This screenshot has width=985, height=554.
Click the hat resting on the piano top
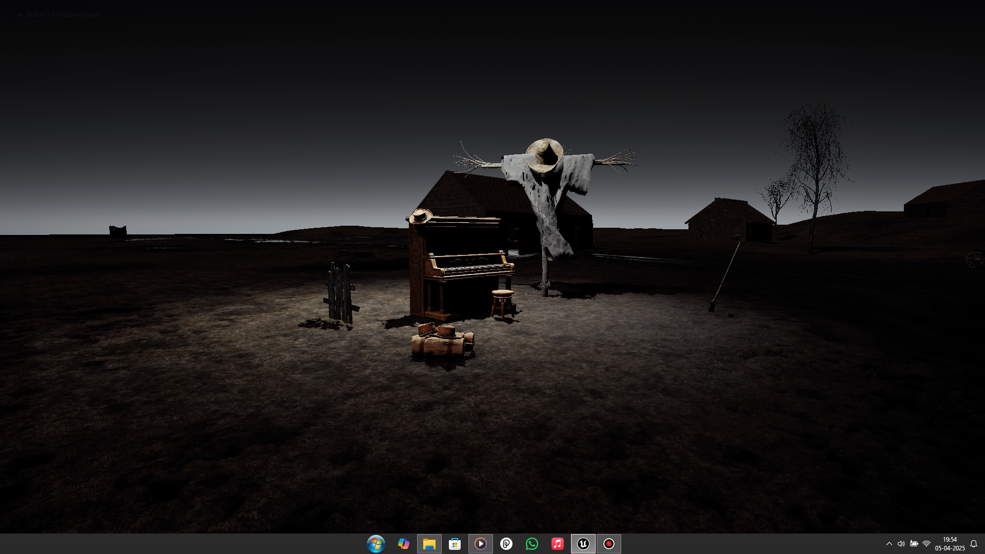click(x=421, y=216)
